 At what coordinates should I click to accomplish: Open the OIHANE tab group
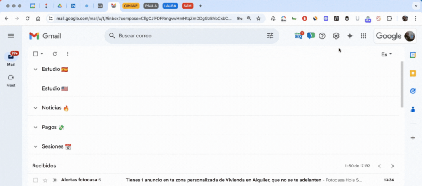tap(131, 6)
